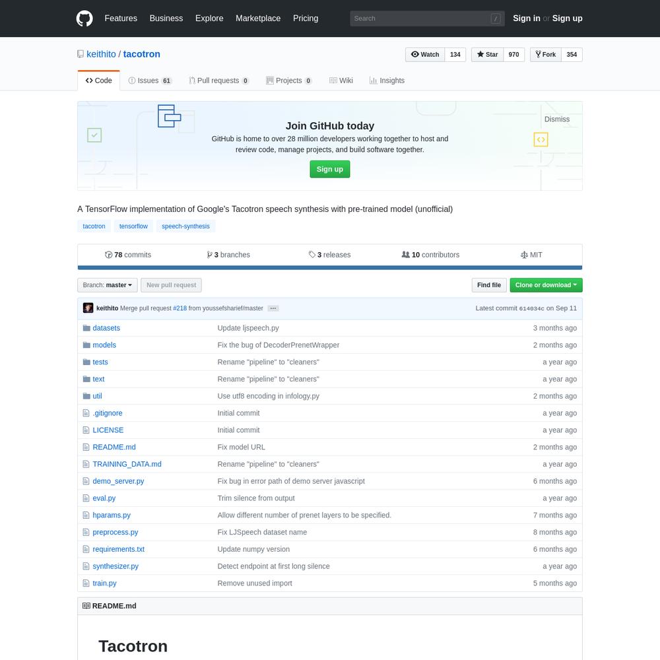Open the Pull requests tab

[219, 81]
